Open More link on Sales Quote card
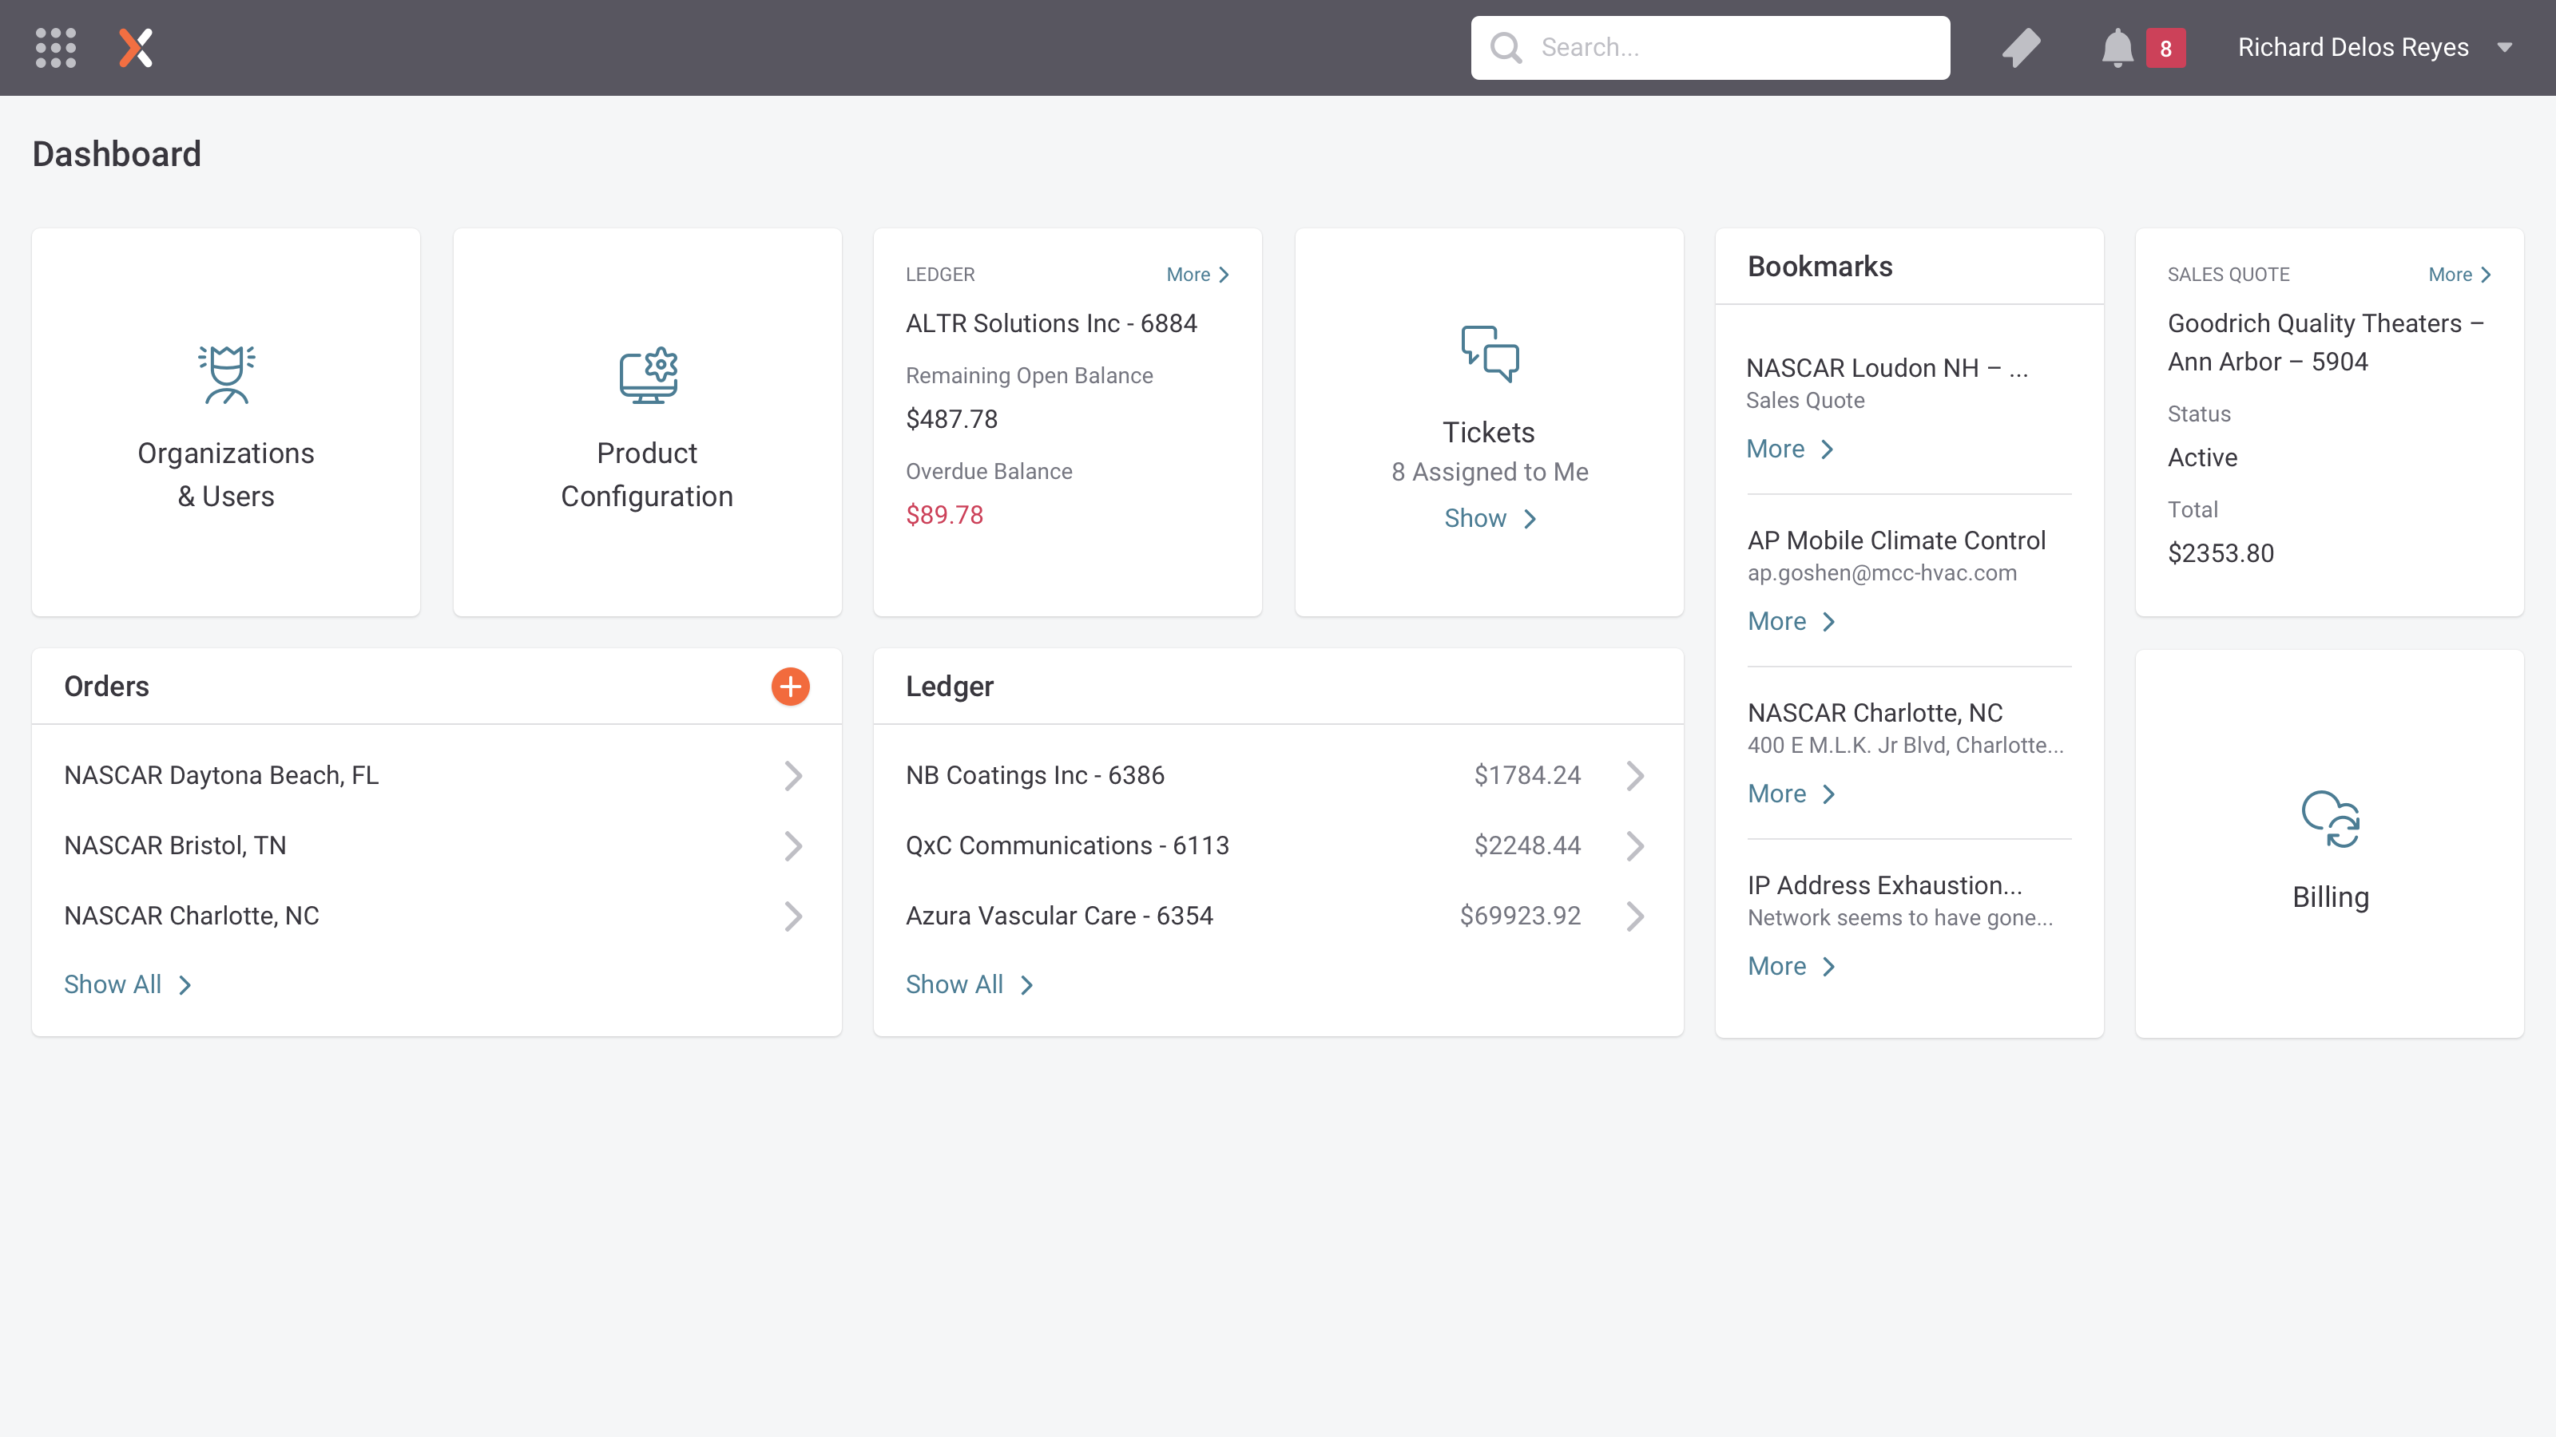The width and height of the screenshot is (2556, 1437). click(2460, 275)
